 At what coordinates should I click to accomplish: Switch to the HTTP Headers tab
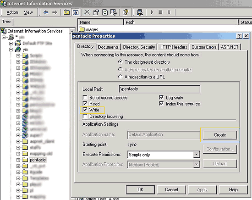tap(173, 47)
